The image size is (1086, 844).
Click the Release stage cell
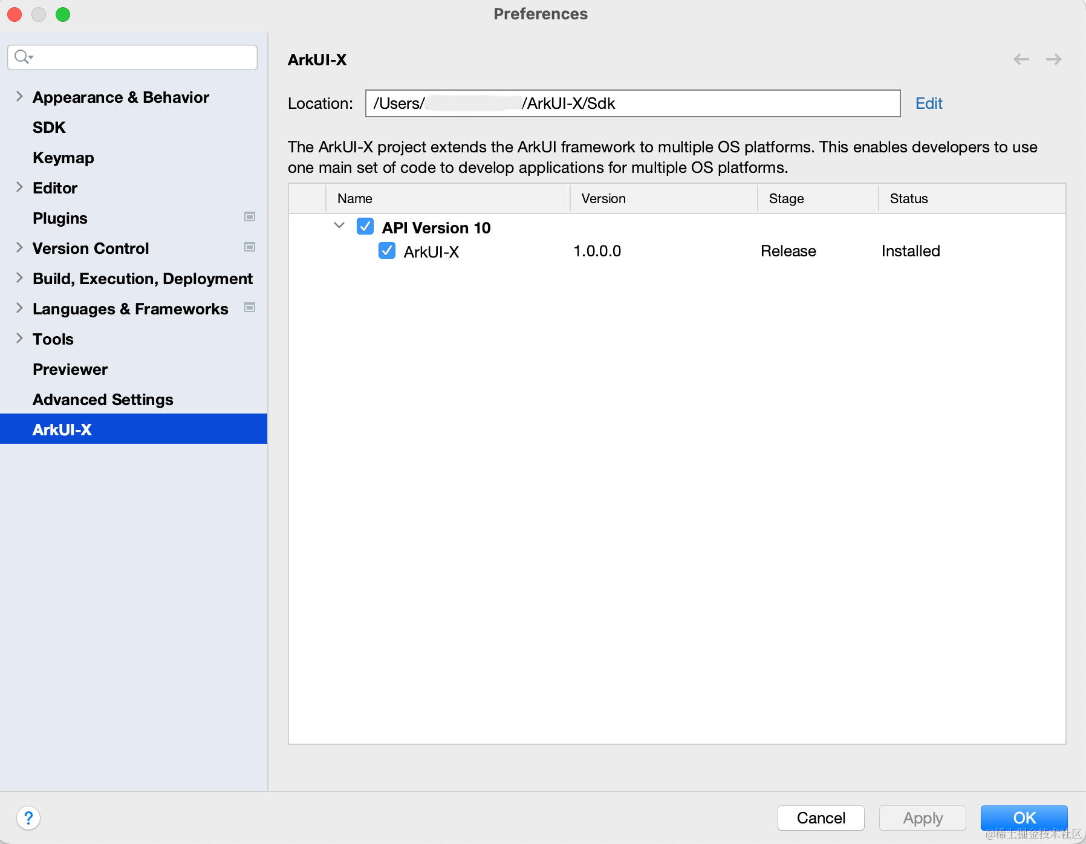pos(788,251)
